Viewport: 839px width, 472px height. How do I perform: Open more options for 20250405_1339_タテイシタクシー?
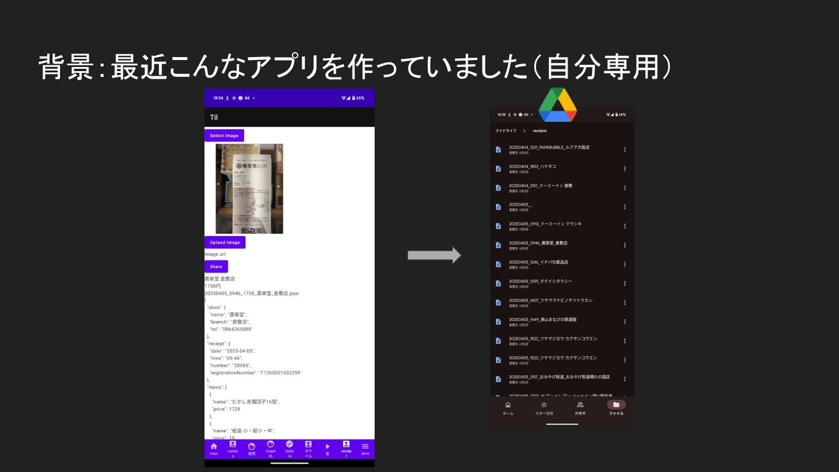tap(625, 283)
